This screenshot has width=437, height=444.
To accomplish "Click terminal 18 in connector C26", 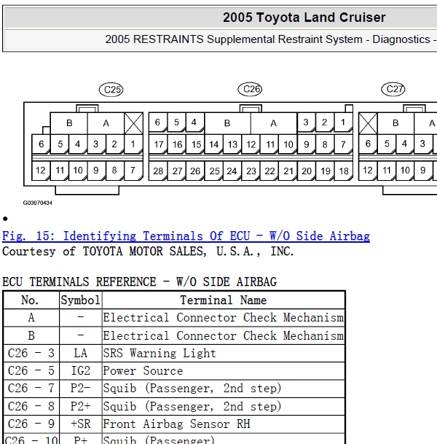I will pyautogui.click(x=344, y=171).
